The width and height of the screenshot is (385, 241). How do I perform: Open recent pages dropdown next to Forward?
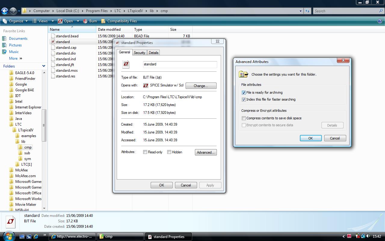(19, 11)
